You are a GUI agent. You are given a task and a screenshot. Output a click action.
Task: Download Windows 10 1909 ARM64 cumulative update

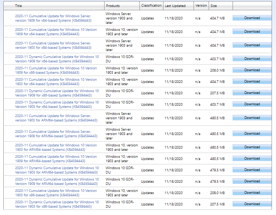coord(252,158)
